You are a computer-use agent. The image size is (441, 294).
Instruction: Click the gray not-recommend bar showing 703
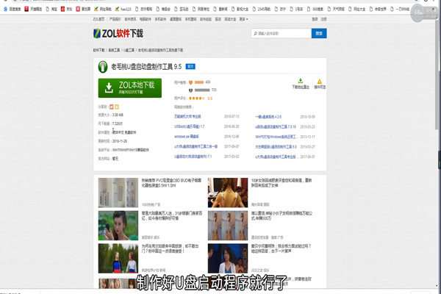202,90
